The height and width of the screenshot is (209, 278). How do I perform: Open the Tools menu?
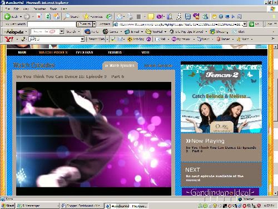coord(53,9)
